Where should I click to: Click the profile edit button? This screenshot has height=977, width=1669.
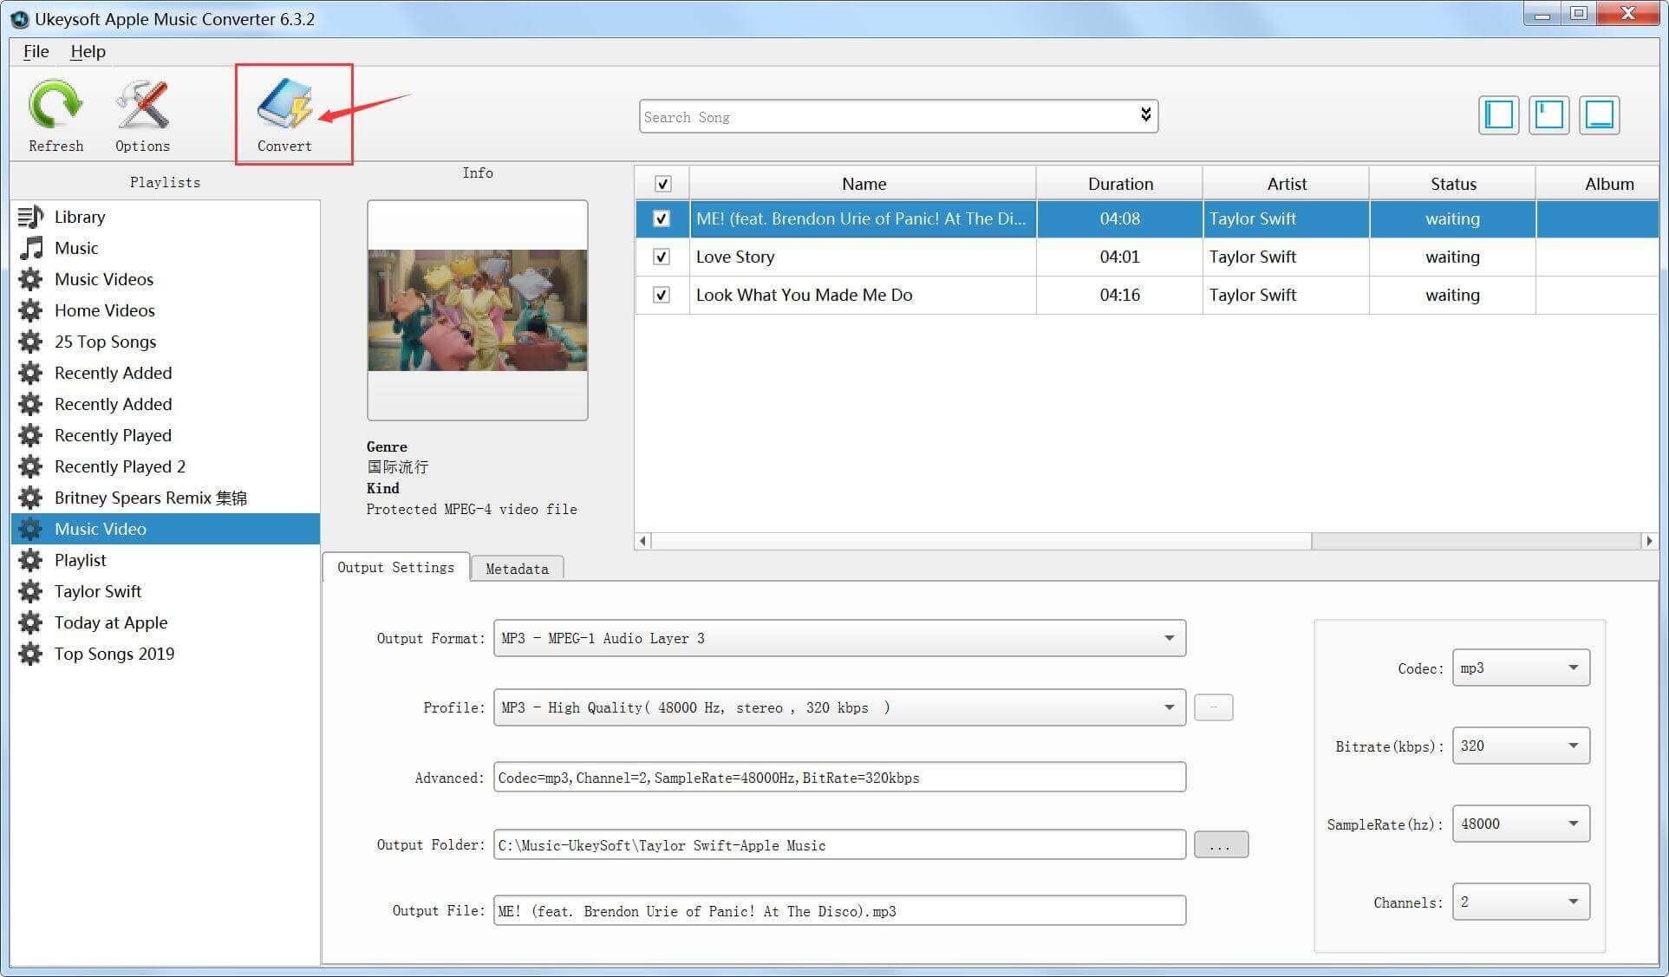coord(1213,707)
